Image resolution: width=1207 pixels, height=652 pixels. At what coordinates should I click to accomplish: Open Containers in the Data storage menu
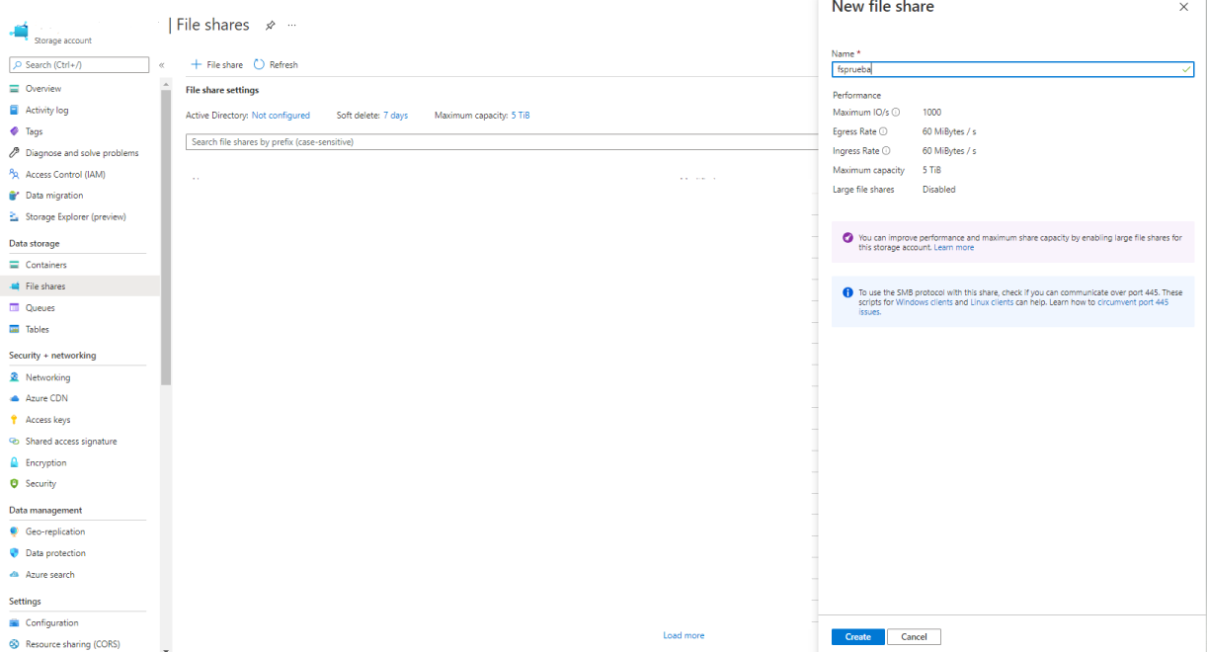(x=45, y=265)
